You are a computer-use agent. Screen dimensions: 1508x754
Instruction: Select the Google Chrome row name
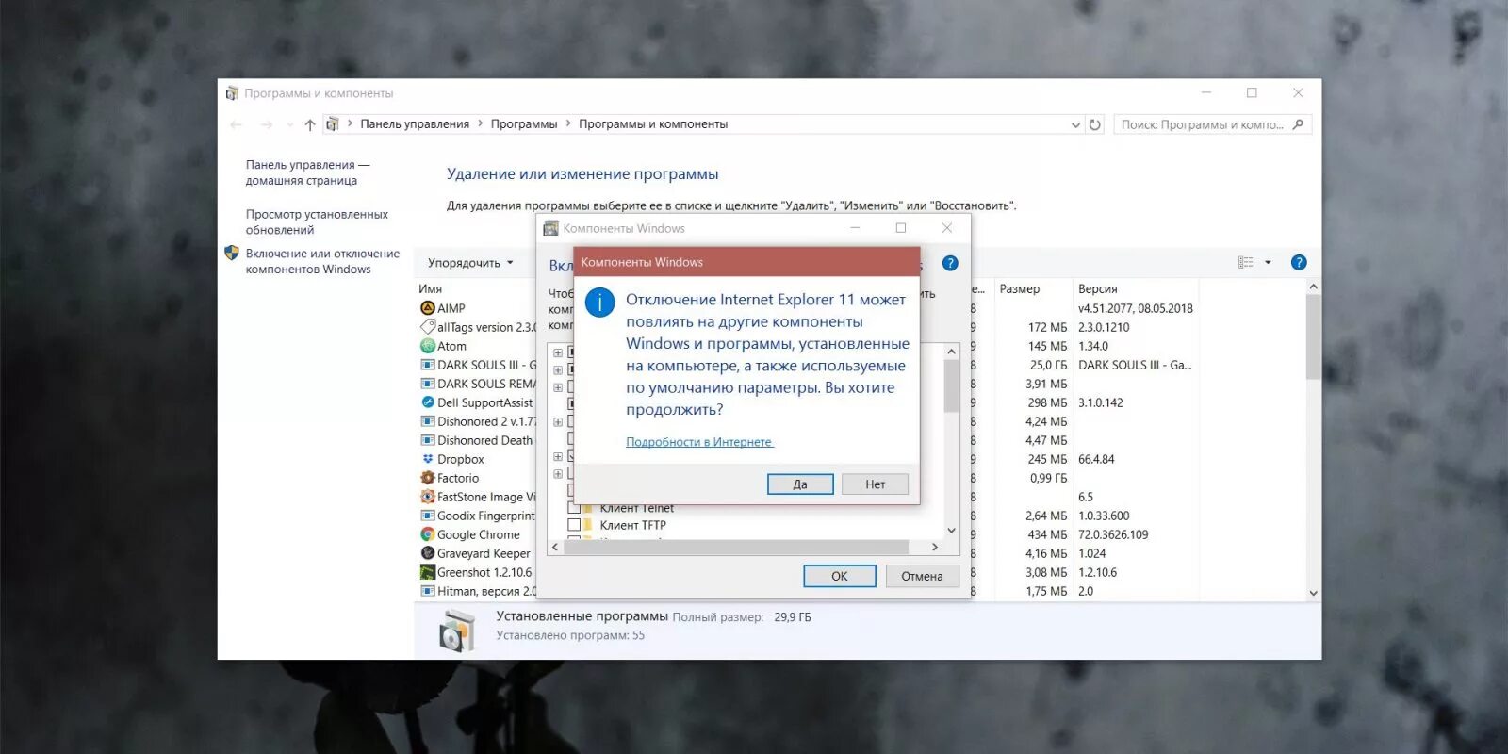[x=478, y=534]
